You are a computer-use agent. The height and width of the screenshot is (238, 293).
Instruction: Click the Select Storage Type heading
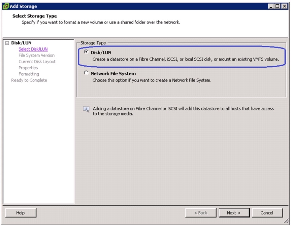(35, 16)
